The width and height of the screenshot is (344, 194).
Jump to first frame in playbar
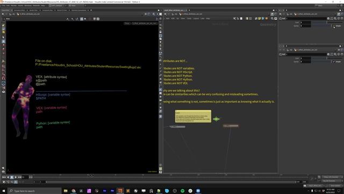(x=4, y=177)
